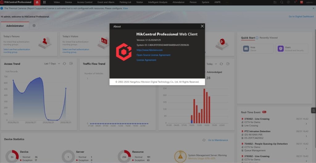Click the red parking card icon
316x163 pixels.
pos(222,44)
